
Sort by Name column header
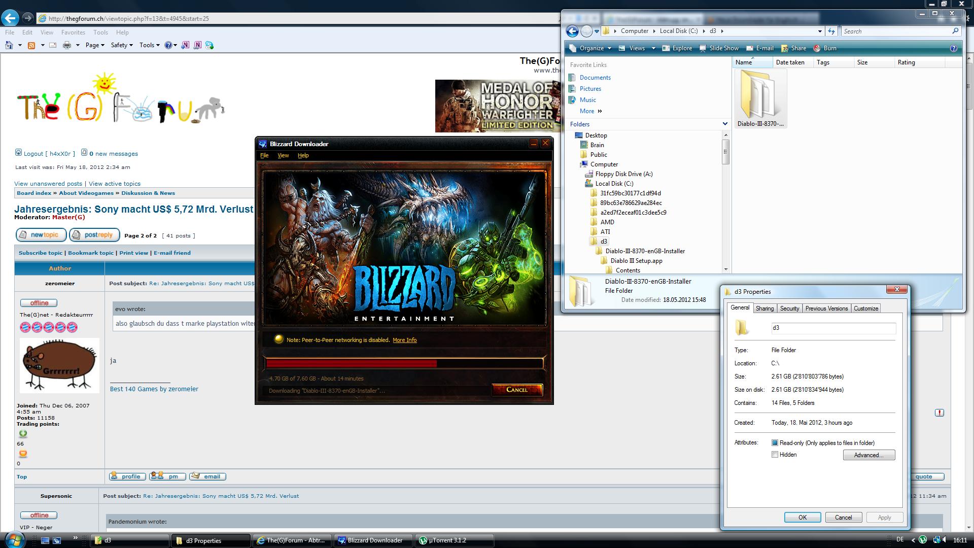point(752,62)
